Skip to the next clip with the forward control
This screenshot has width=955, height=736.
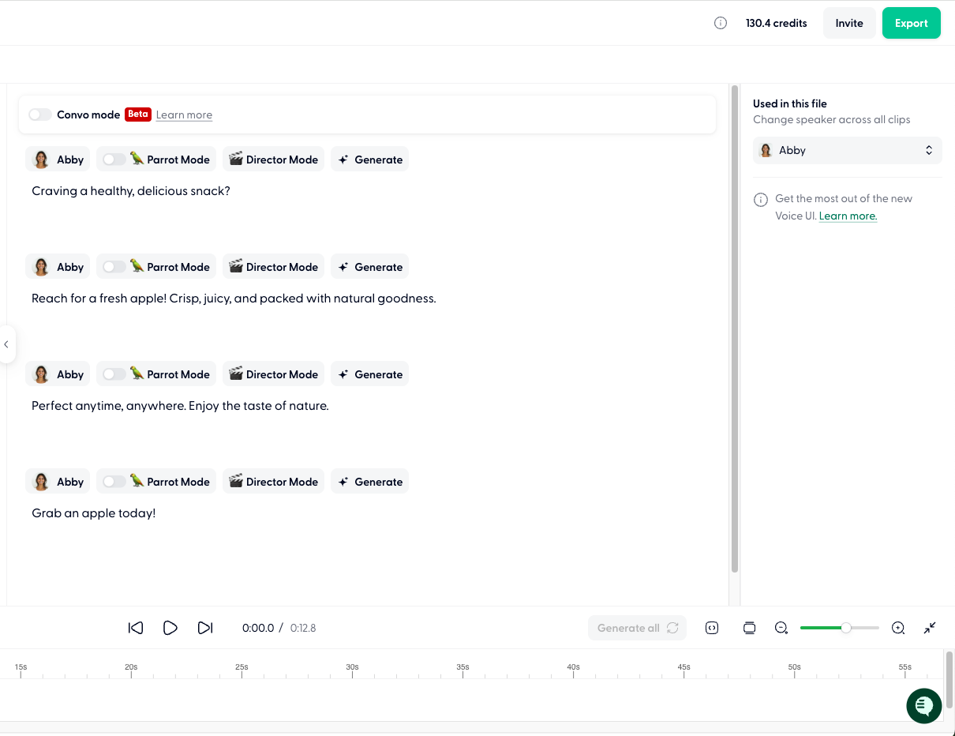tap(205, 628)
